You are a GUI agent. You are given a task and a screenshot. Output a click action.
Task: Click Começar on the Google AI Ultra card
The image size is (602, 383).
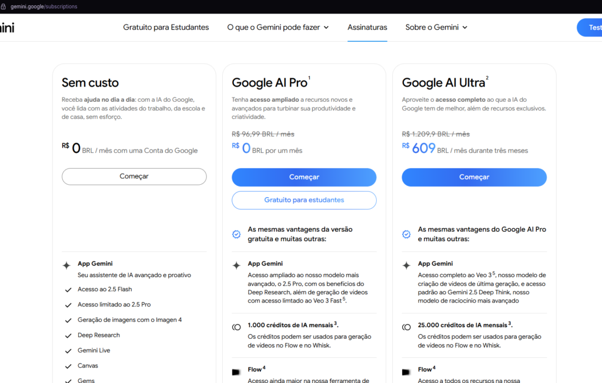(x=474, y=177)
